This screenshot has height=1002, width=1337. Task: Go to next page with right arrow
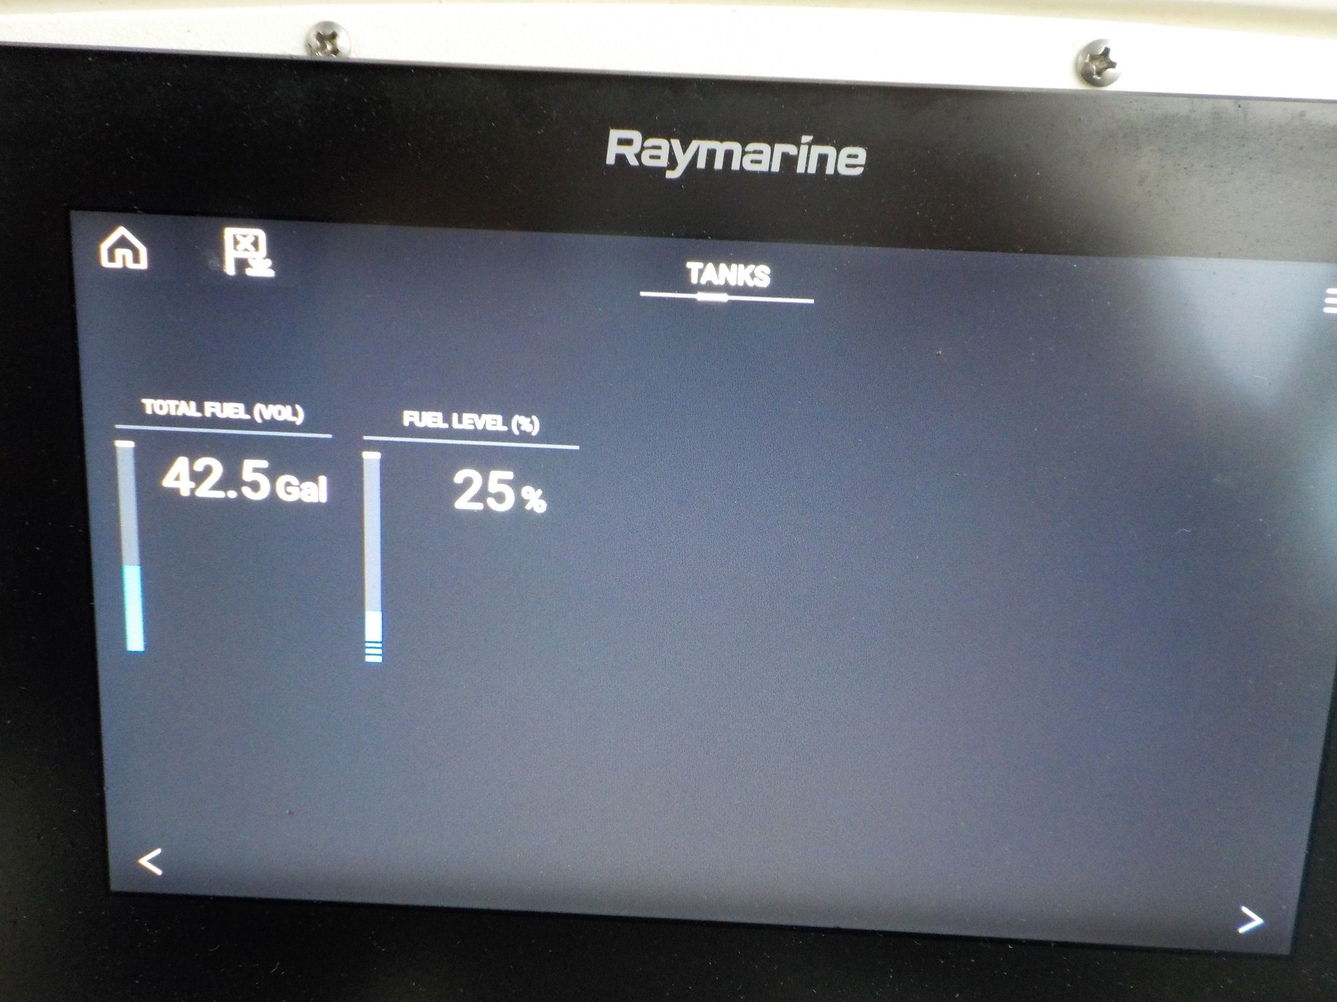(1250, 921)
